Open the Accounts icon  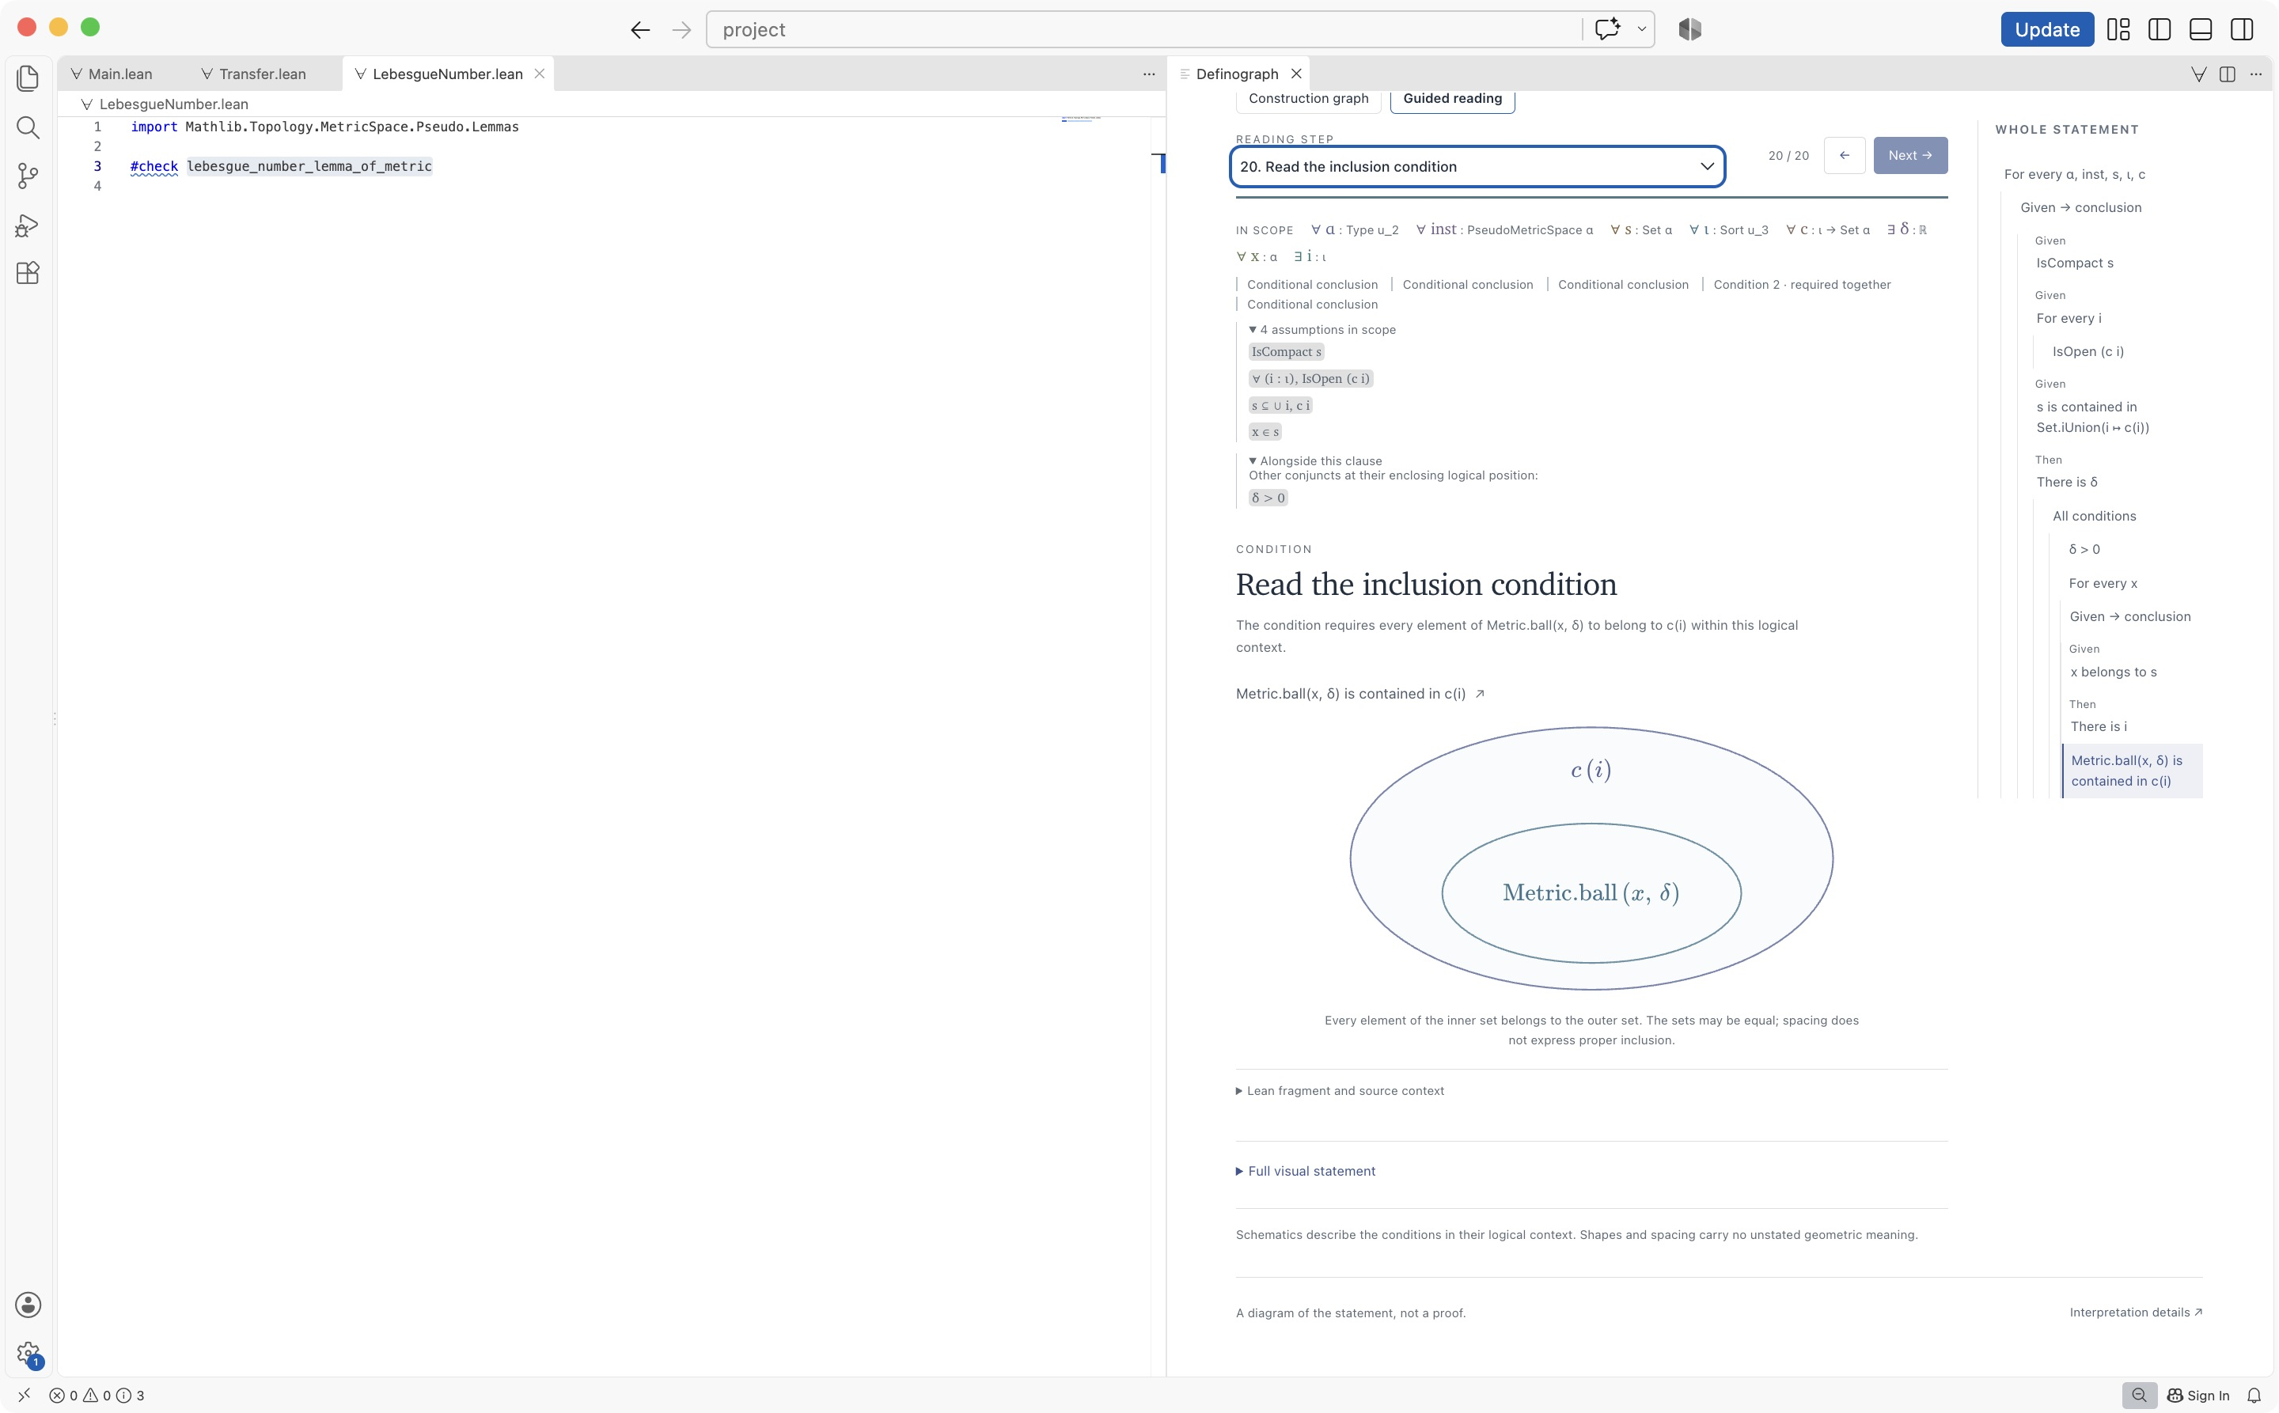click(x=28, y=1305)
